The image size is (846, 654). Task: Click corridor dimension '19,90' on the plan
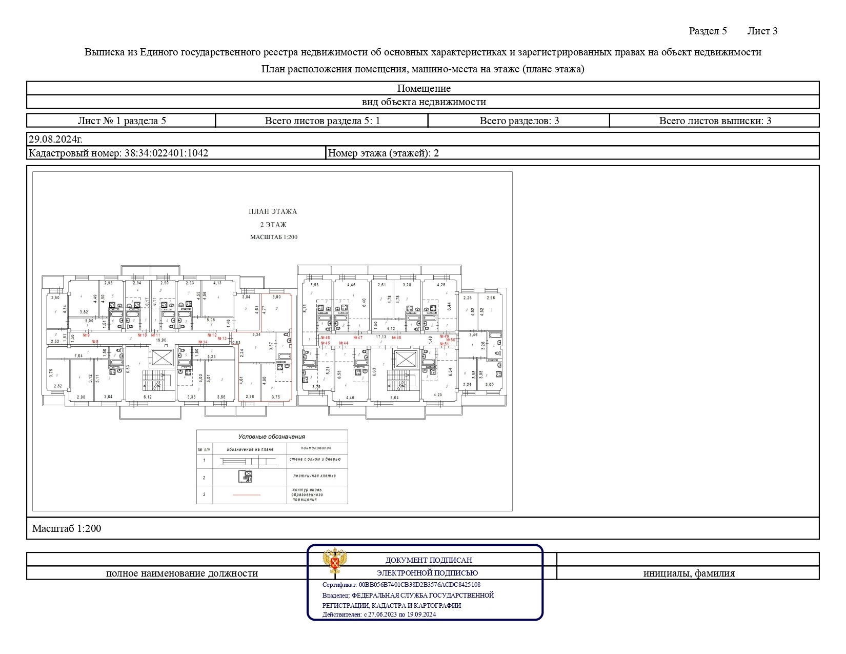click(162, 340)
